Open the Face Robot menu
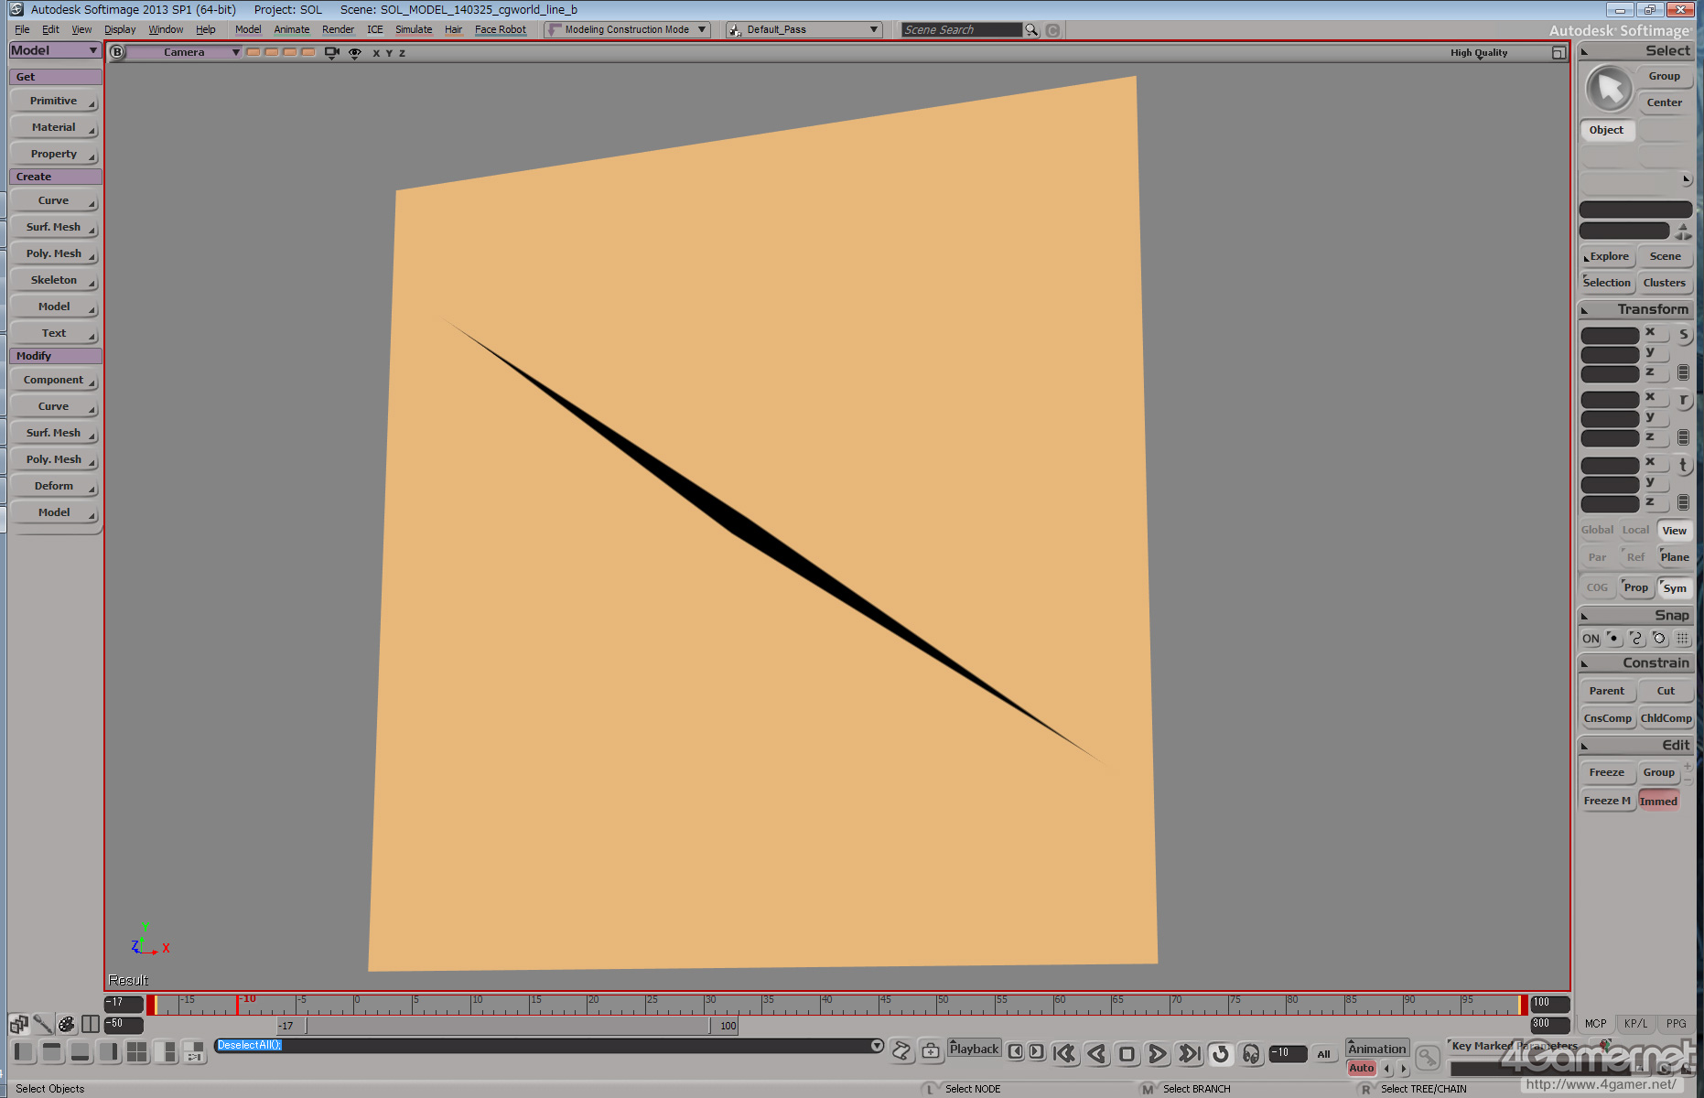 click(x=501, y=29)
